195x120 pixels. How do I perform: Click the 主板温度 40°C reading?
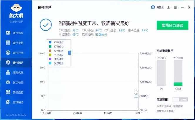[75, 35]
